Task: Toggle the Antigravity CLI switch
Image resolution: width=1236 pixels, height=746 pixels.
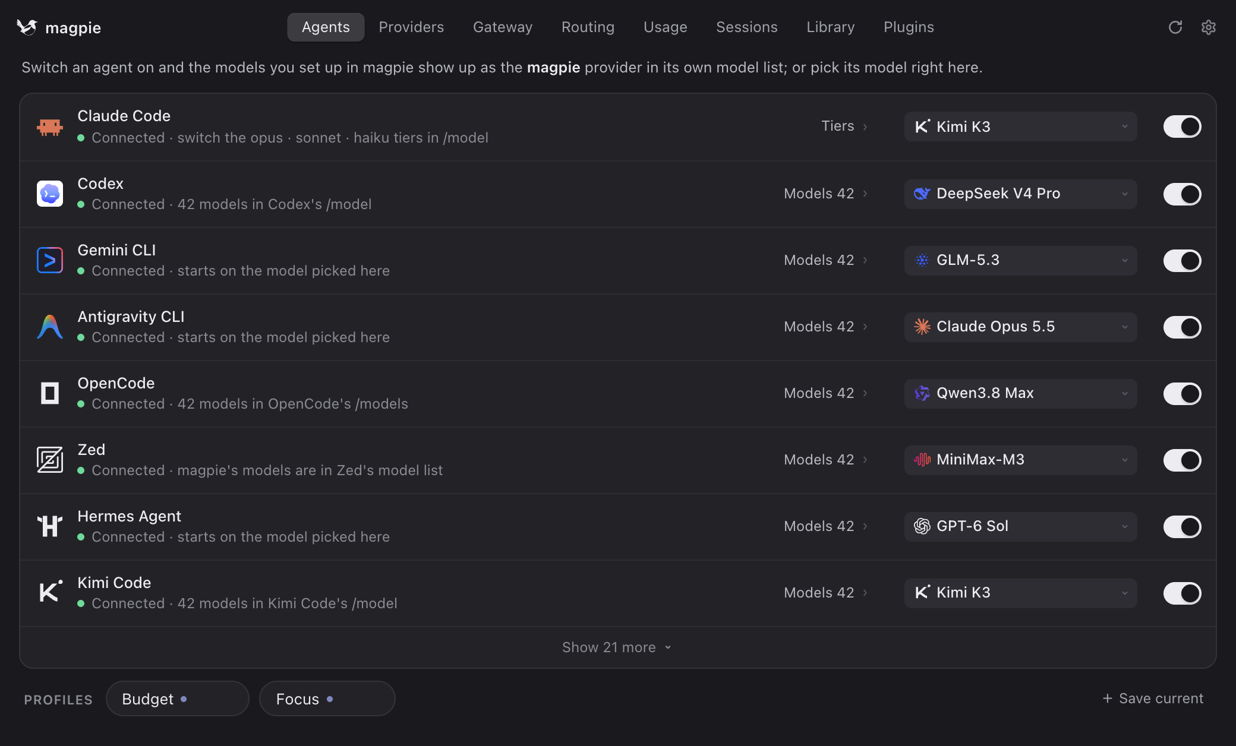Action: coord(1182,327)
